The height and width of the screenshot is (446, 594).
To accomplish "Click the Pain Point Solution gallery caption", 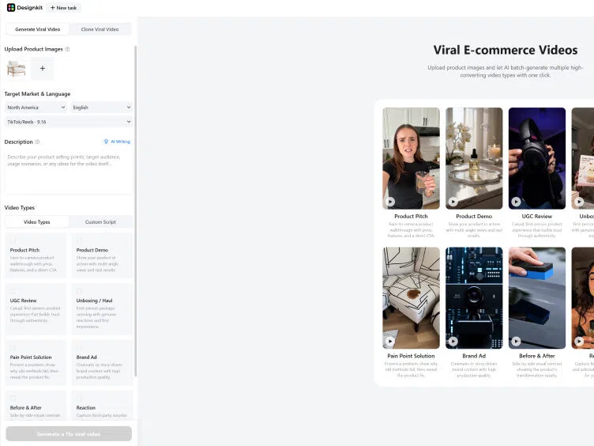I will [411, 356].
